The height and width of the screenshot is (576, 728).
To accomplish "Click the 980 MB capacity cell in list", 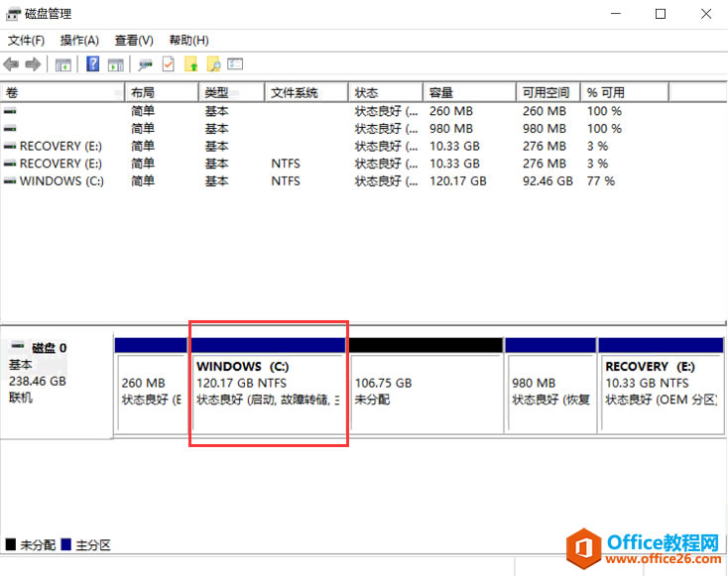I will 451,129.
